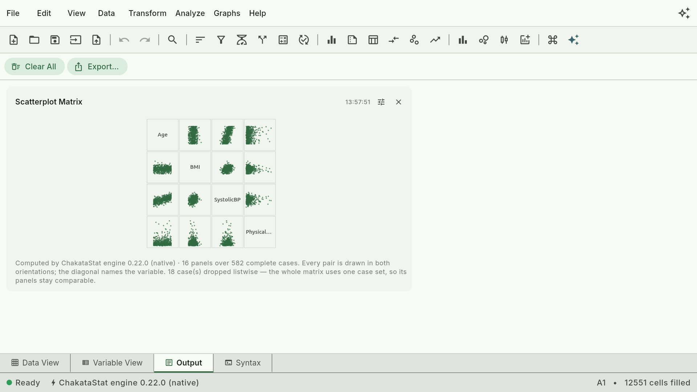Click the Export... button
This screenshot has width=697, height=392.
tap(97, 66)
